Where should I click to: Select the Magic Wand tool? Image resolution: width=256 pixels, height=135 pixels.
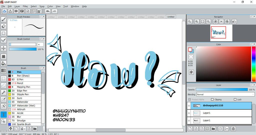[3, 93]
